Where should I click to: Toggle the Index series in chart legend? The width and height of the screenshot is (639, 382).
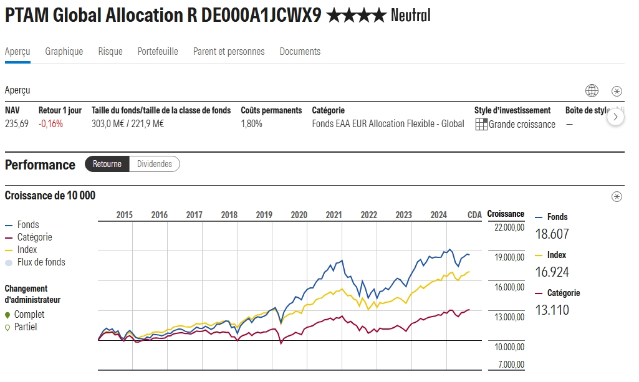click(21, 250)
